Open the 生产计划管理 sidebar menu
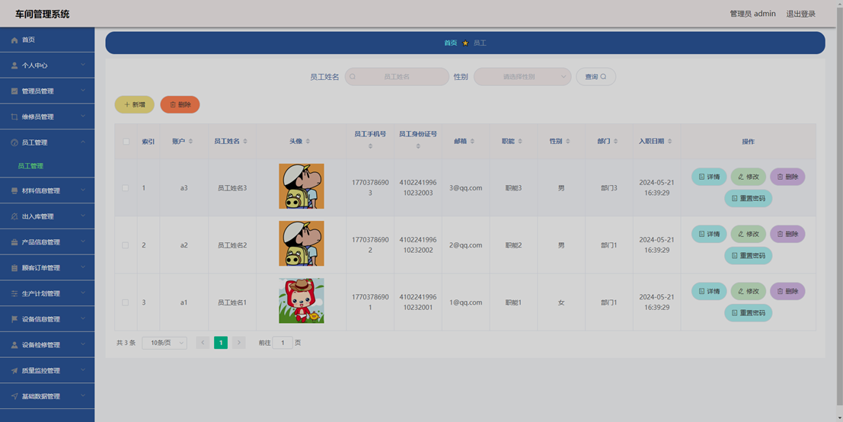Screen dimensions: 843x422 tap(47, 293)
